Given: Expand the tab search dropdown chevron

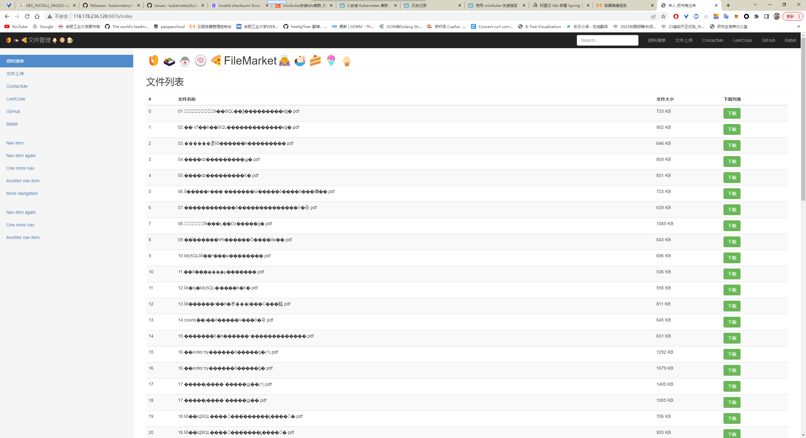Looking at the screenshot, I should point(755,5).
